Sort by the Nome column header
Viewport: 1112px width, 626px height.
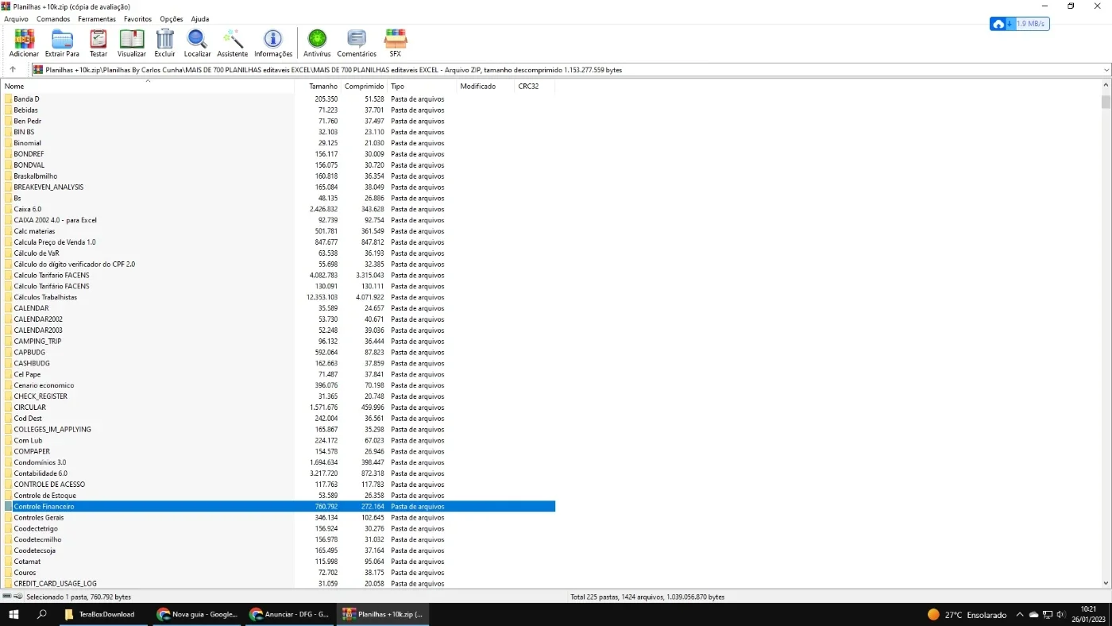click(148, 86)
